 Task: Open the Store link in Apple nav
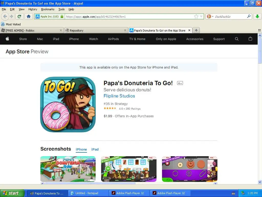pyautogui.click(x=23, y=39)
